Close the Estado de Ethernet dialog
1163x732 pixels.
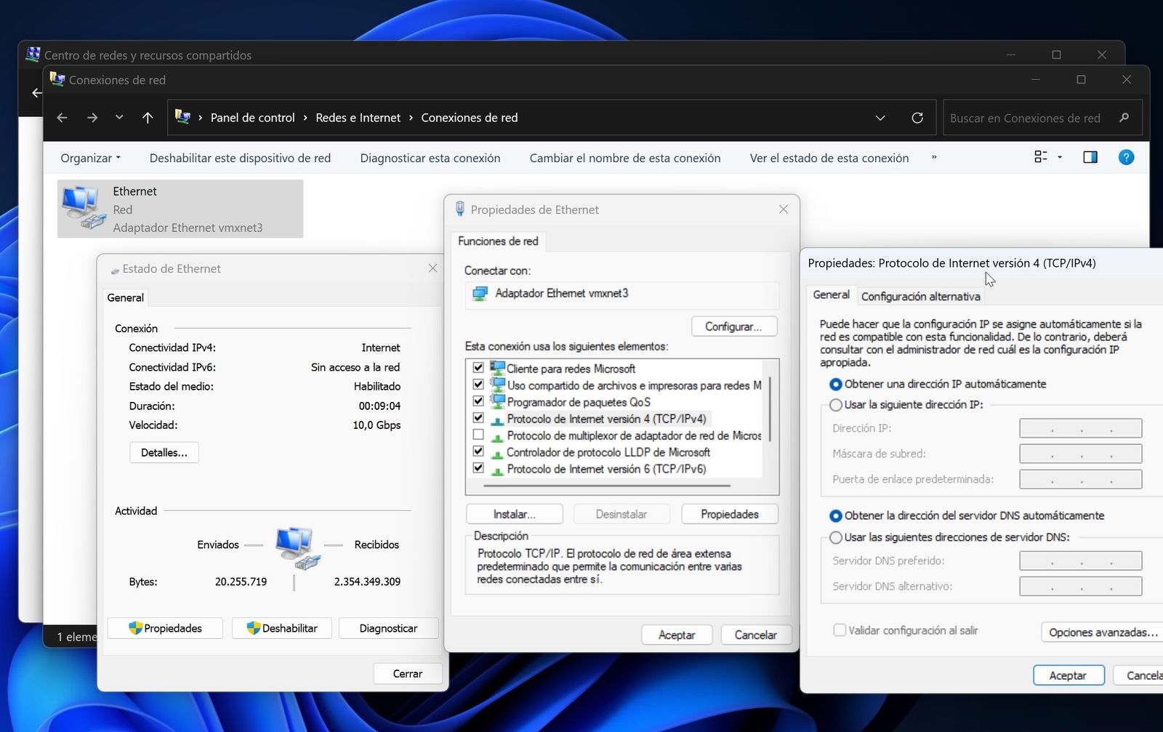pos(433,268)
